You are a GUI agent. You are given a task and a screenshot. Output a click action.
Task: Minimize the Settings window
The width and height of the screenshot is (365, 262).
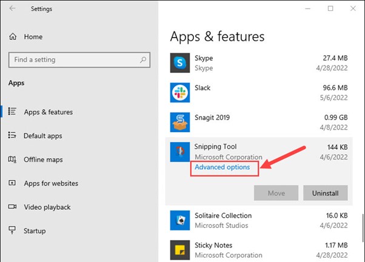point(308,8)
